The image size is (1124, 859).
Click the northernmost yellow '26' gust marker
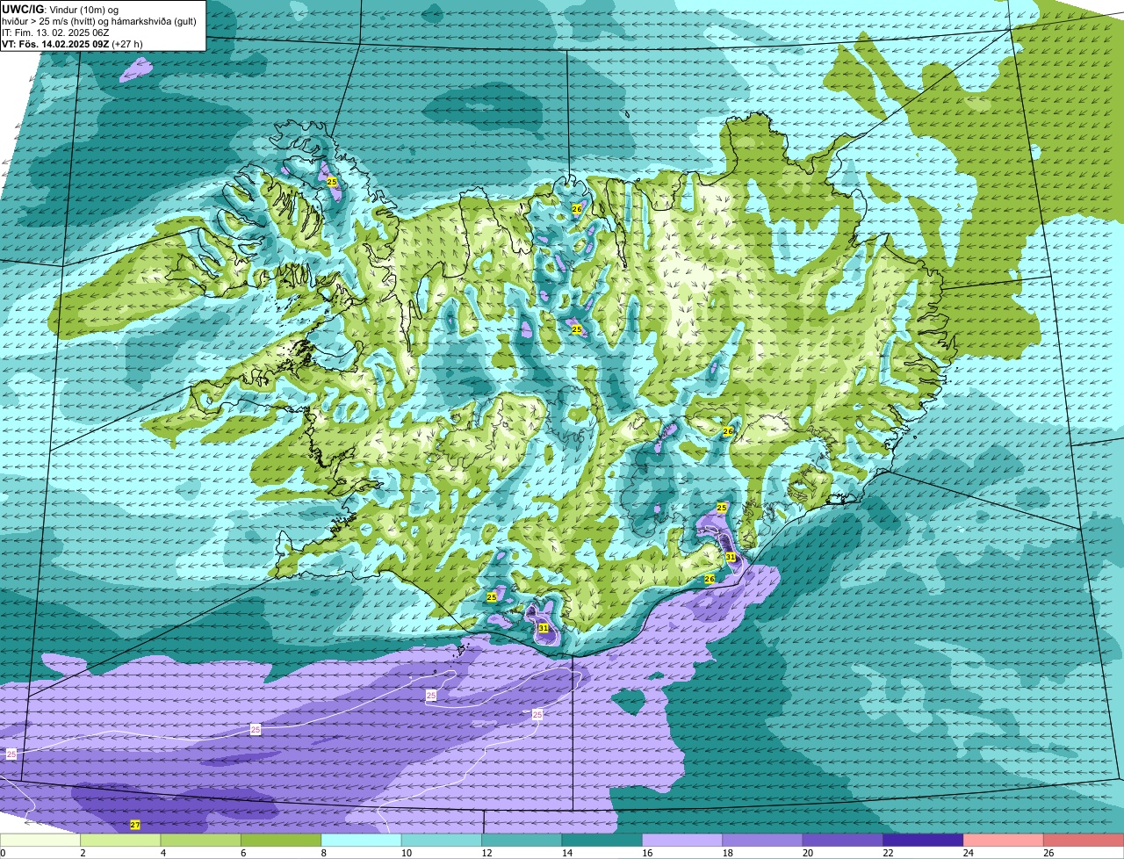click(576, 209)
